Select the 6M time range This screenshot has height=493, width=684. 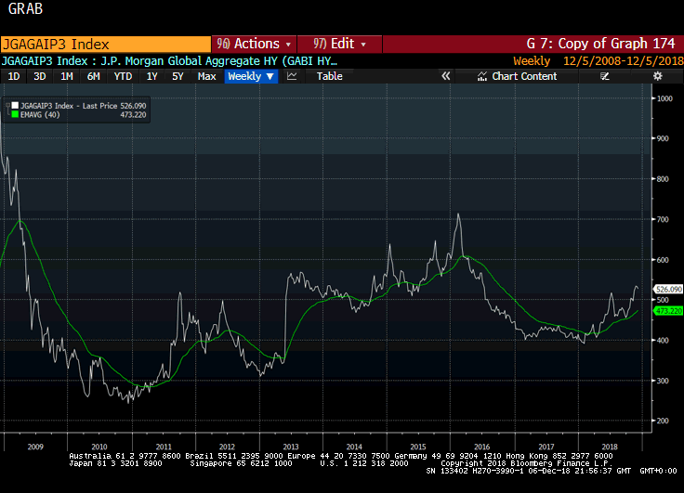coord(94,76)
